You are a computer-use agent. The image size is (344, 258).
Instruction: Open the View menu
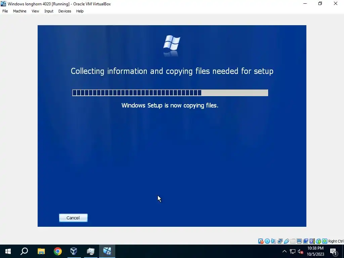[35, 11]
